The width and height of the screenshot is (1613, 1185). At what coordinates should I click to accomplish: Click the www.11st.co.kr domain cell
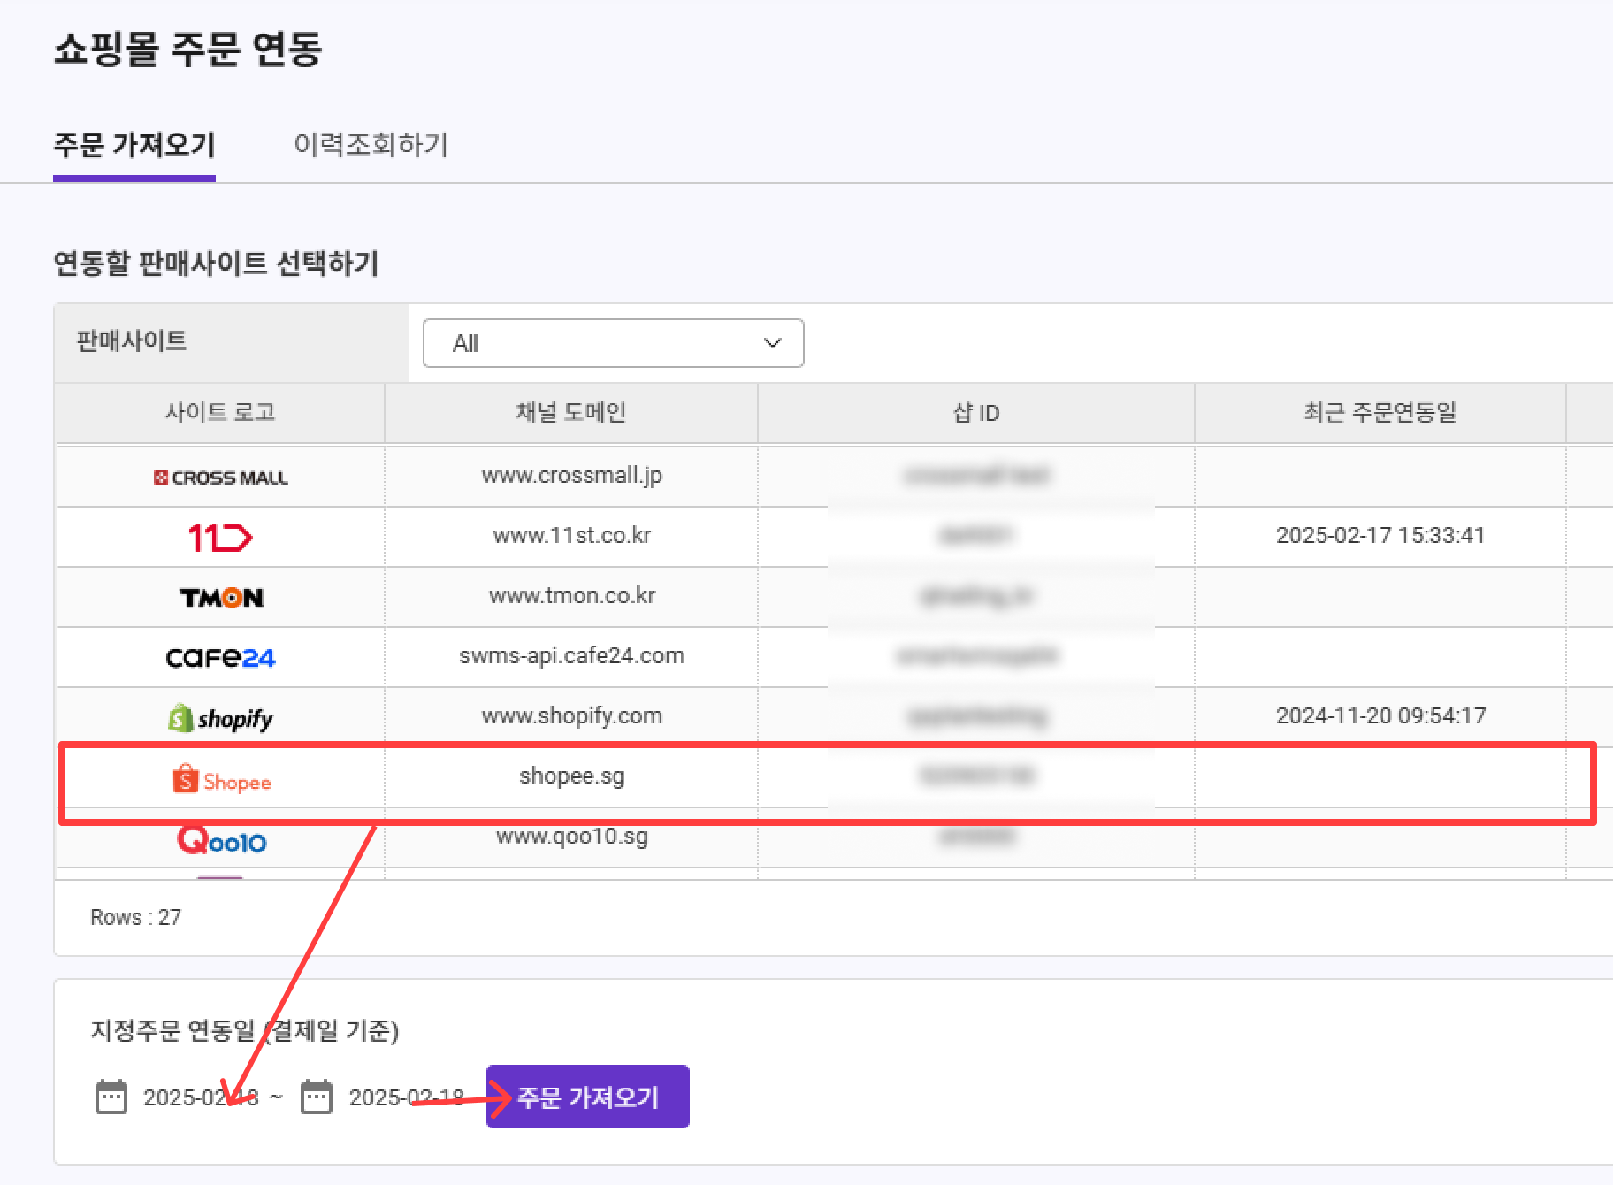[572, 536]
